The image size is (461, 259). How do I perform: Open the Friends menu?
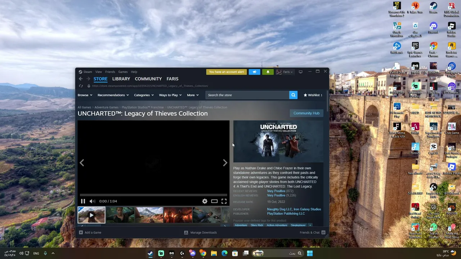[x=110, y=72]
